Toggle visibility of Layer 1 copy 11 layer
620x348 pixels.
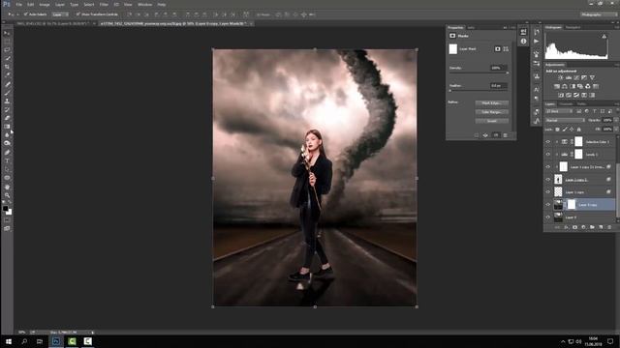[x=548, y=167]
